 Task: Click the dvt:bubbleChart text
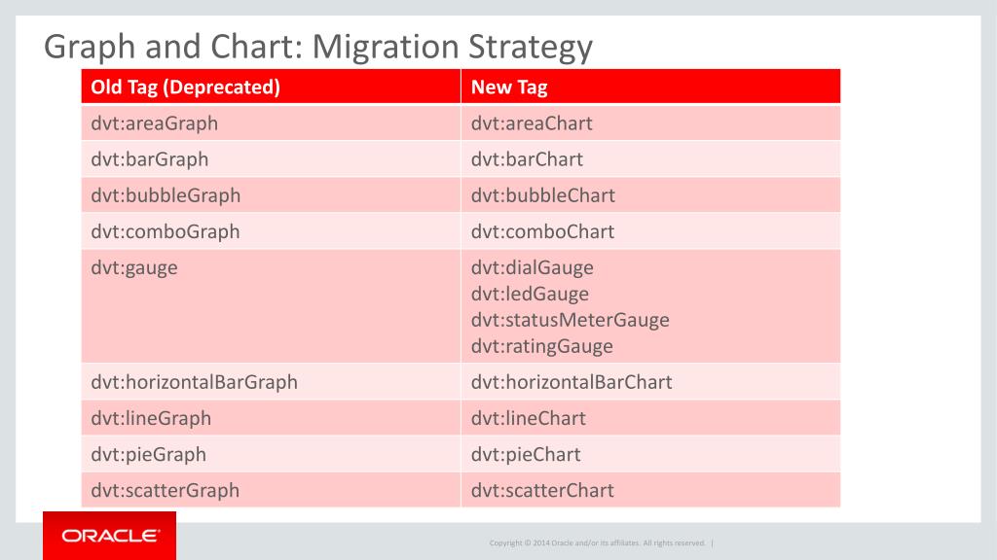coord(543,195)
